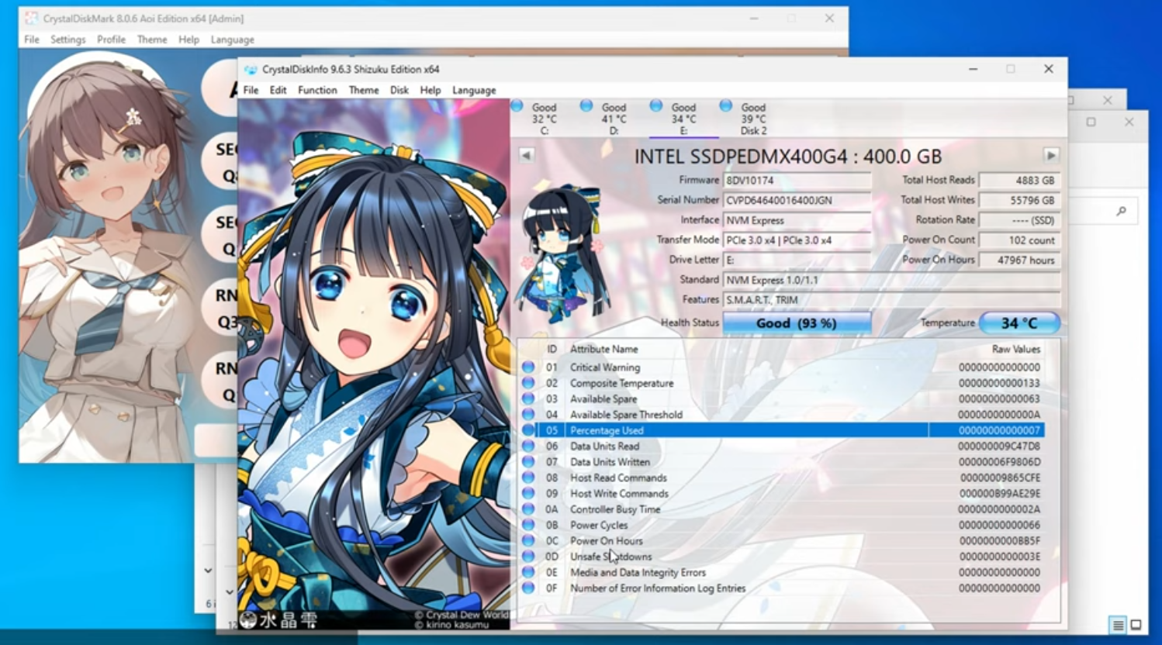Click the Drive Letter field showing E:
This screenshot has width=1162, height=645.
[797, 260]
